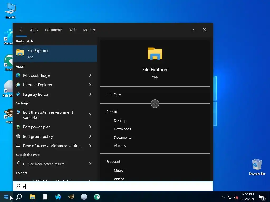The image size is (270, 202).
Task: Open the Windows Start button
Action: click(x=6, y=197)
